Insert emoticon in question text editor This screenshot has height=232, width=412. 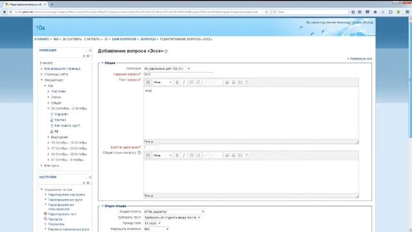pos(234,82)
